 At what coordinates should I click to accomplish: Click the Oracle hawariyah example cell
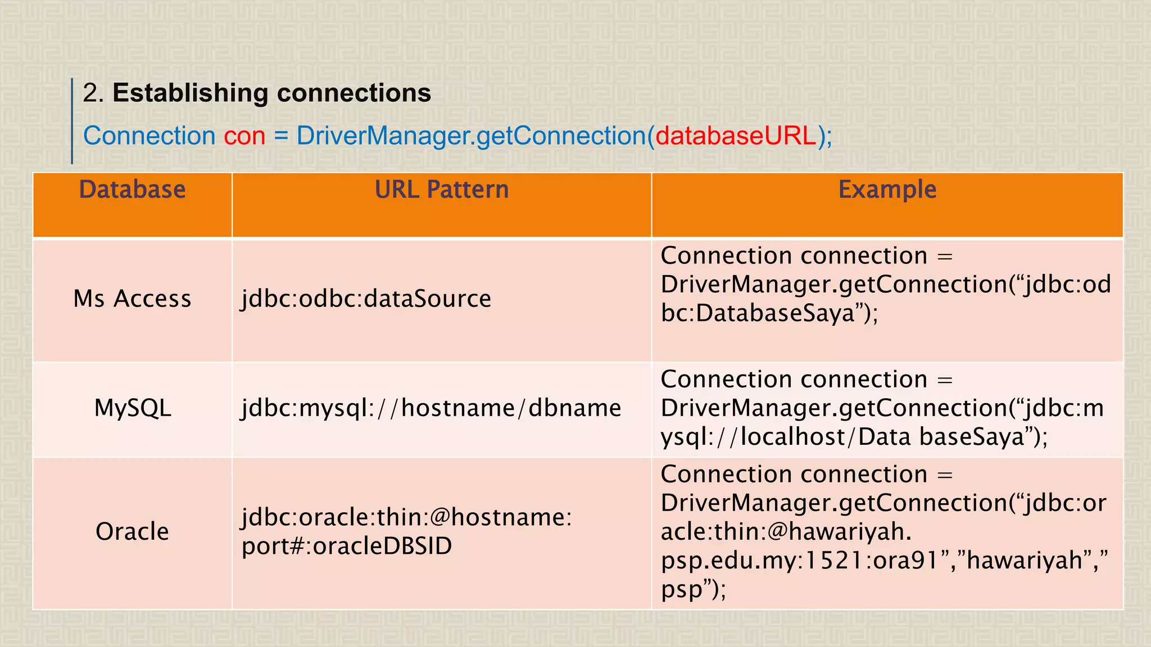click(887, 533)
